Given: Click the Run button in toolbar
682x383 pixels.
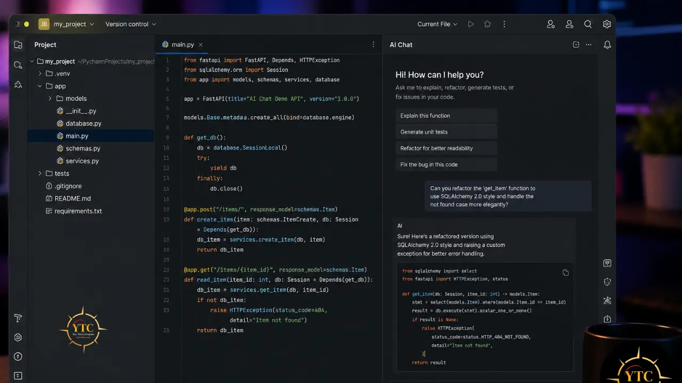Looking at the screenshot, I should [x=470, y=24].
